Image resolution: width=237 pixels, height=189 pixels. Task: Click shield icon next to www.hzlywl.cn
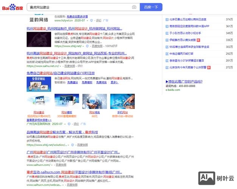[92, 20]
